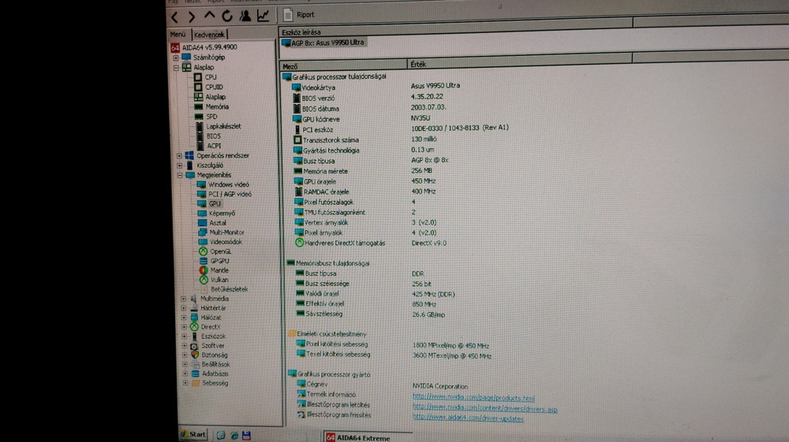Switch to the Menü tab
789x442 pixels.
coord(178,34)
